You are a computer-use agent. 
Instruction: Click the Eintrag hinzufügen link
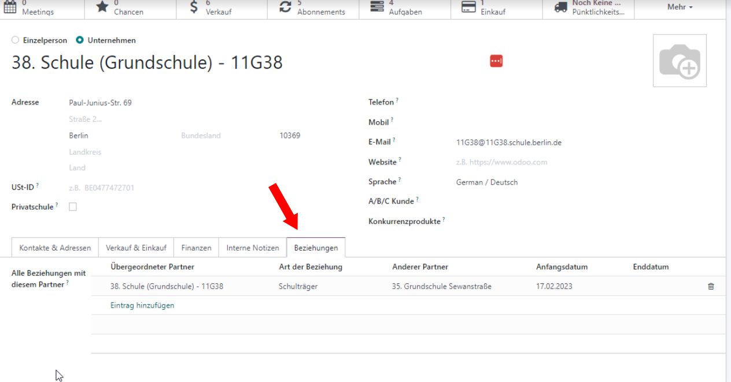point(142,305)
